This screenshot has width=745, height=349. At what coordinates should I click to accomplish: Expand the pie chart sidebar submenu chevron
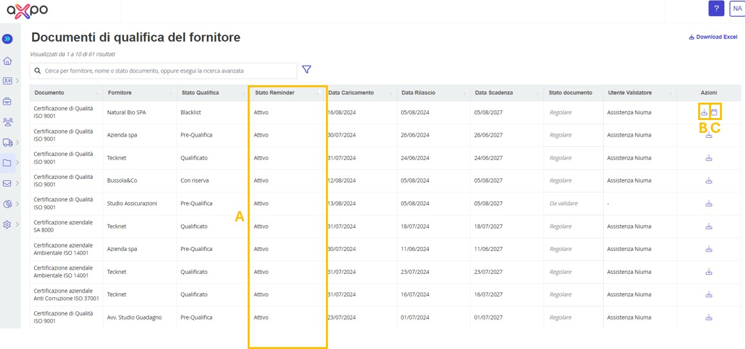point(17,204)
